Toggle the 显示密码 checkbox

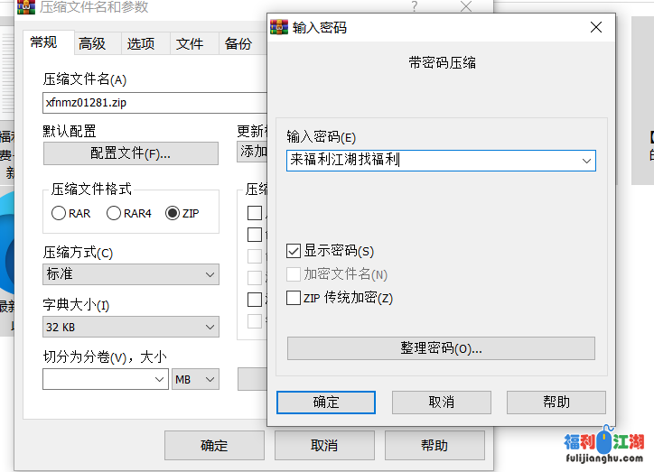pyautogui.click(x=294, y=251)
